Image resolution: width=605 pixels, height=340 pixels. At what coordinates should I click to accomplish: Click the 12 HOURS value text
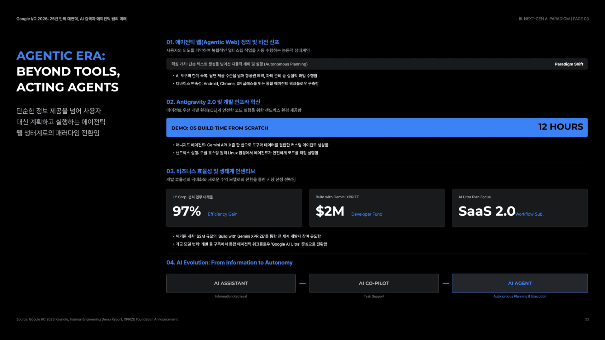561,127
